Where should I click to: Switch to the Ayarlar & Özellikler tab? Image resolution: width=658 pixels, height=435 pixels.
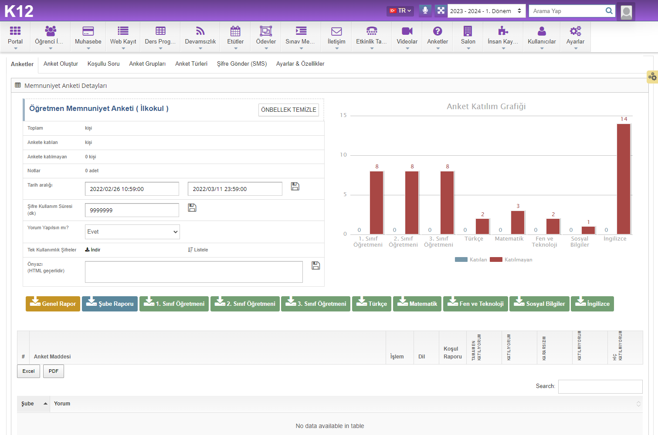coord(300,64)
